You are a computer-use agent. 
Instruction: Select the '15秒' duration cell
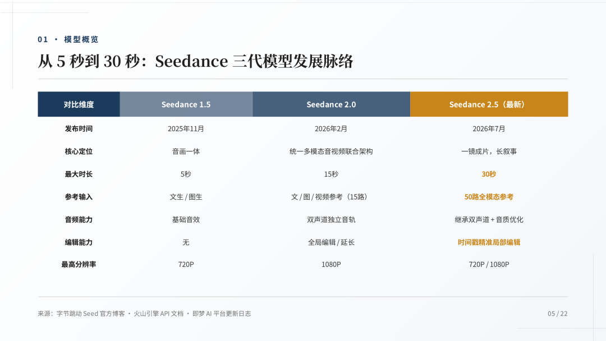click(x=331, y=174)
